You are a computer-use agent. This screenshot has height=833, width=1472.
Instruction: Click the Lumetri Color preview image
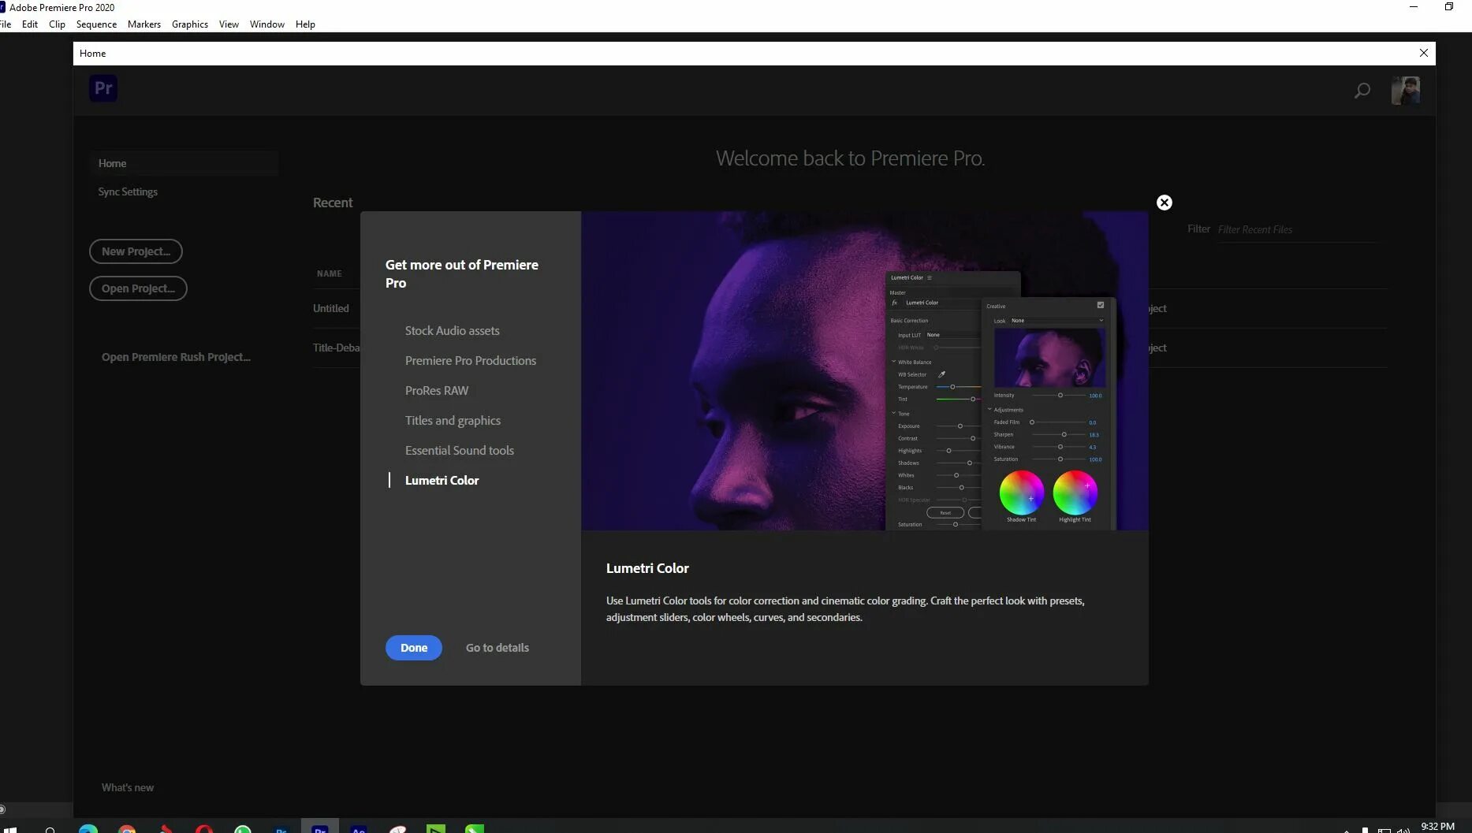tap(865, 370)
